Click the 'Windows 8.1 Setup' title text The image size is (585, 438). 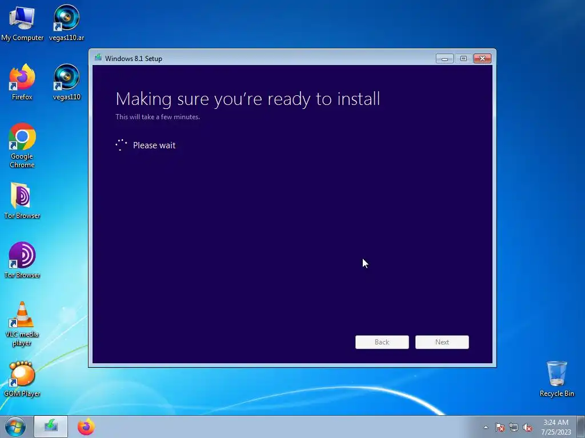click(x=134, y=59)
